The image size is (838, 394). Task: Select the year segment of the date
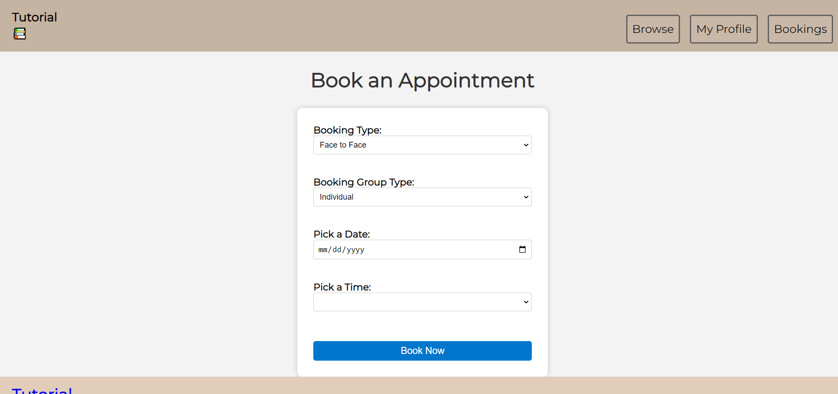pyautogui.click(x=356, y=250)
